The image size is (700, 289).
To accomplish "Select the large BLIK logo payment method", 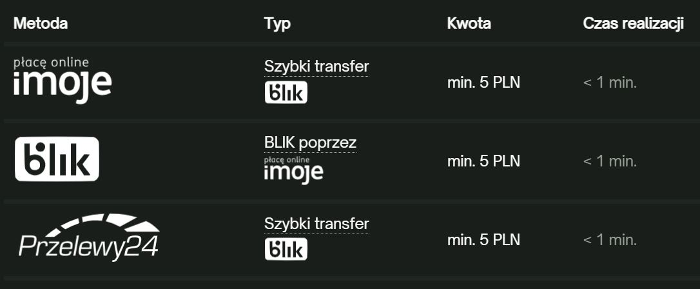I will point(57,159).
